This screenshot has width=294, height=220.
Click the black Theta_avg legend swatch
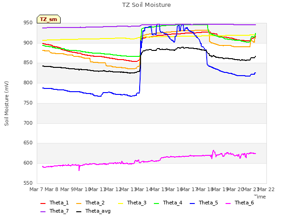coord(79,211)
